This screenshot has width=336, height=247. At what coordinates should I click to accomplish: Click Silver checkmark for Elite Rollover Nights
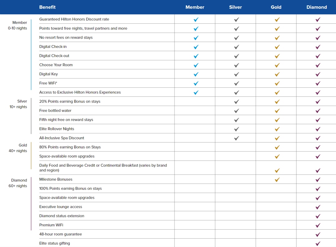tap(236, 129)
